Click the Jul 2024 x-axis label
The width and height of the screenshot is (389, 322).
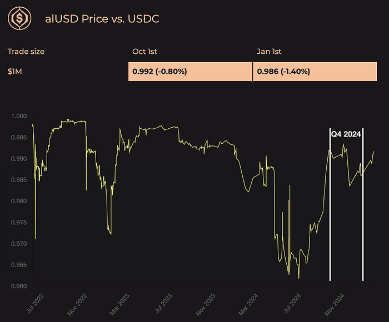[292, 304]
